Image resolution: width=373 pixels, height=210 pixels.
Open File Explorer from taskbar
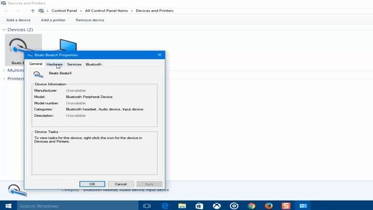pyautogui.click(x=182, y=206)
